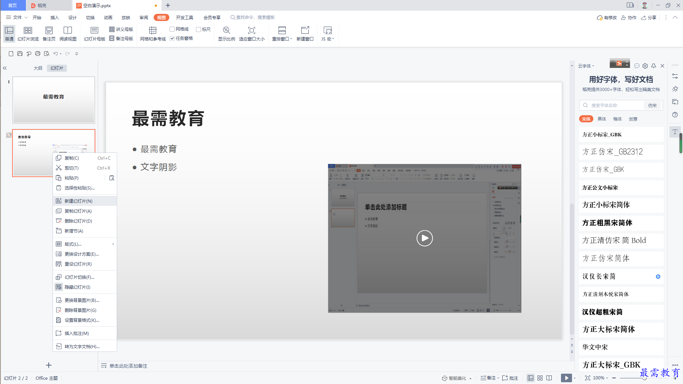Screen dimensions: 683x384
Task: Fit slide to window (适应窗口大小)
Action: [252, 34]
